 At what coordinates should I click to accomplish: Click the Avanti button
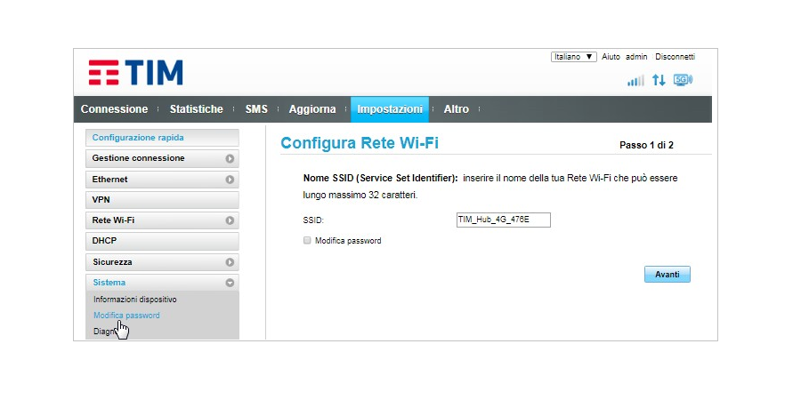click(x=667, y=275)
